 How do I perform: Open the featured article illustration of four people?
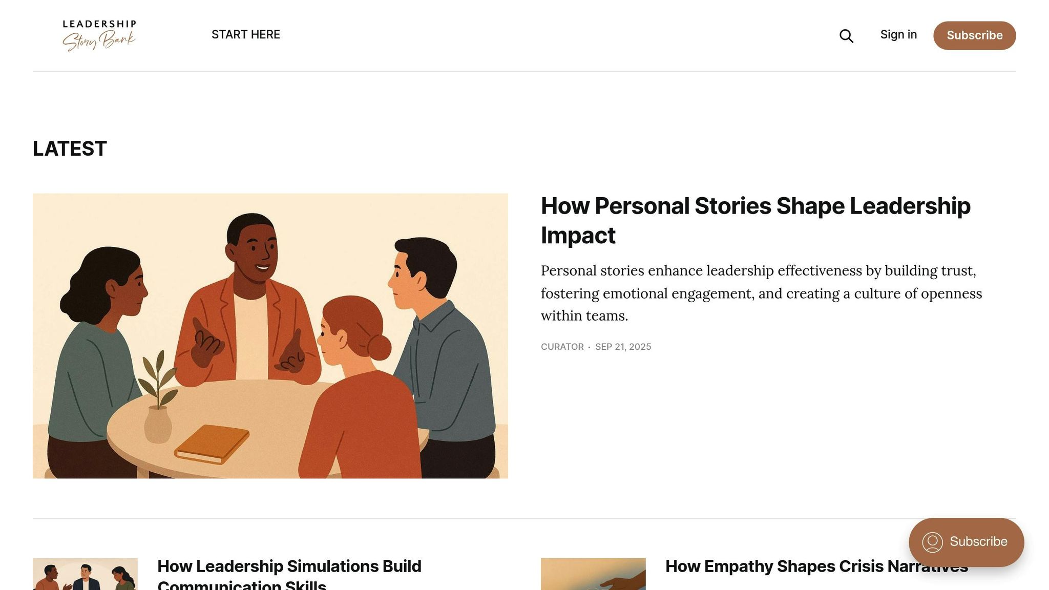(270, 335)
